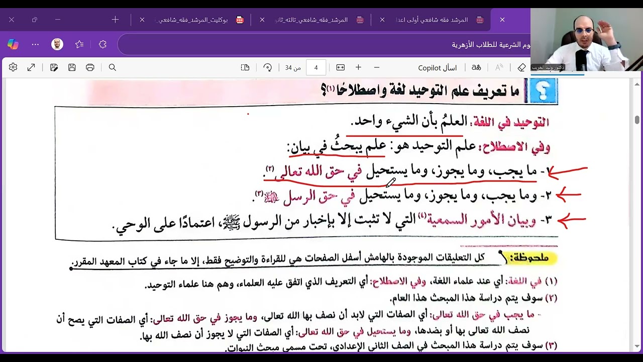Switch to بوكليت_المرشد_فقه_شافعي tab
643x362 pixels.
192,20
